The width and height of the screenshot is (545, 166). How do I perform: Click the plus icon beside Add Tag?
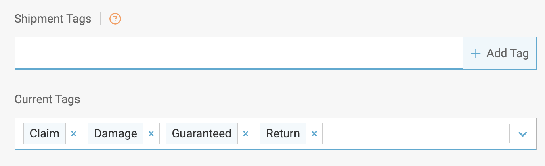pos(476,53)
